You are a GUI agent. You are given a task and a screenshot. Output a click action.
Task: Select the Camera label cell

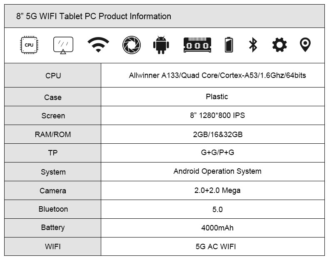click(x=52, y=190)
